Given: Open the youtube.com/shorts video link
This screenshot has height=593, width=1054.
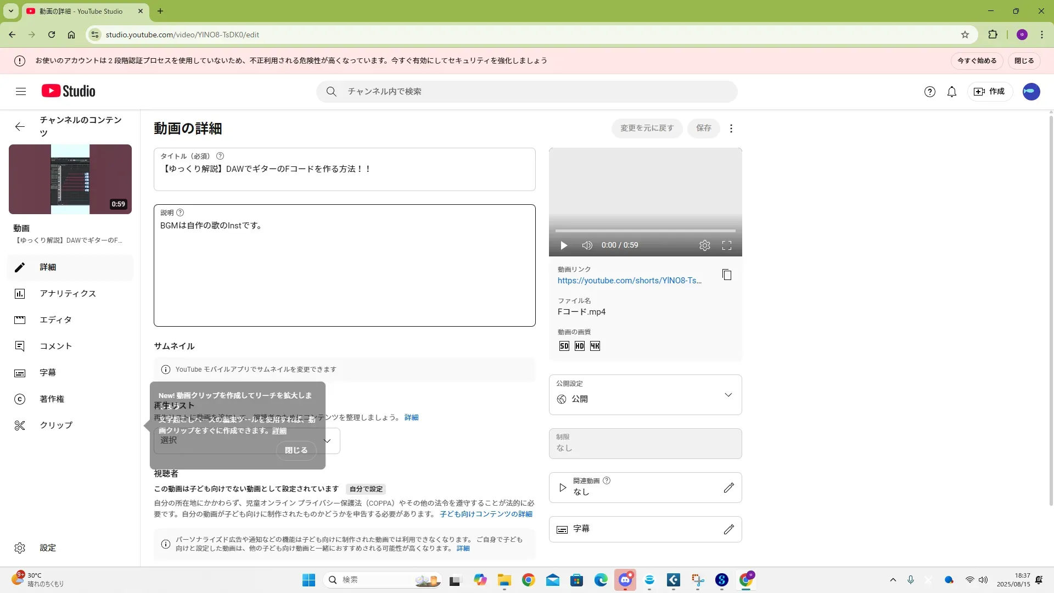Looking at the screenshot, I should coord(629,281).
